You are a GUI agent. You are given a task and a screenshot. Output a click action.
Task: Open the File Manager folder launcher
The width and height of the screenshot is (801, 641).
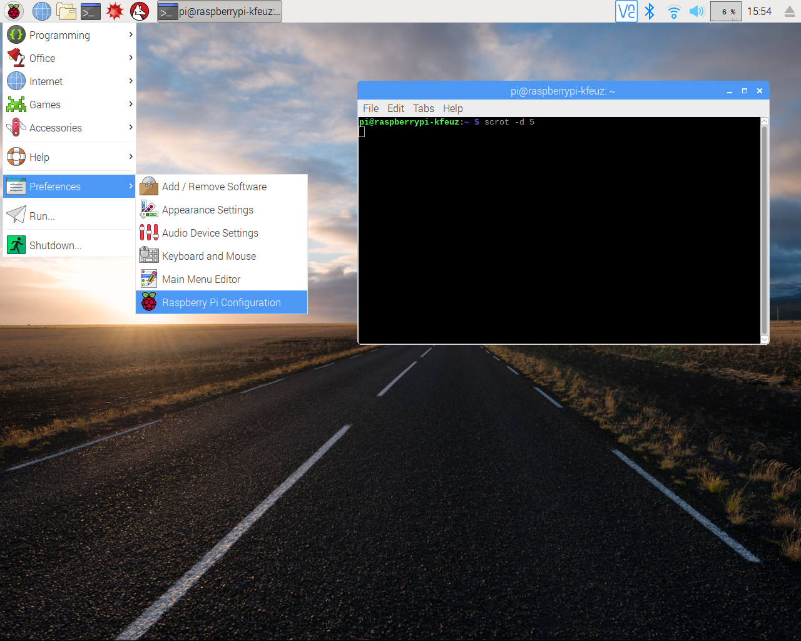tap(66, 11)
